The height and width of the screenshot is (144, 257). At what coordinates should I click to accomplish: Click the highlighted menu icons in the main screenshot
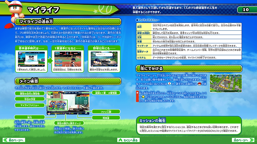[58, 105]
